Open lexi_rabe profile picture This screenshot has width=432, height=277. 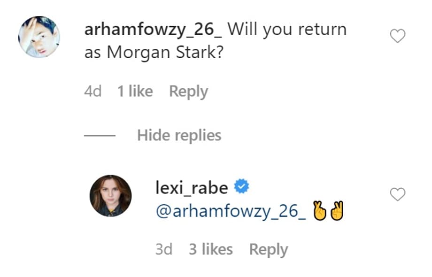click(x=110, y=196)
